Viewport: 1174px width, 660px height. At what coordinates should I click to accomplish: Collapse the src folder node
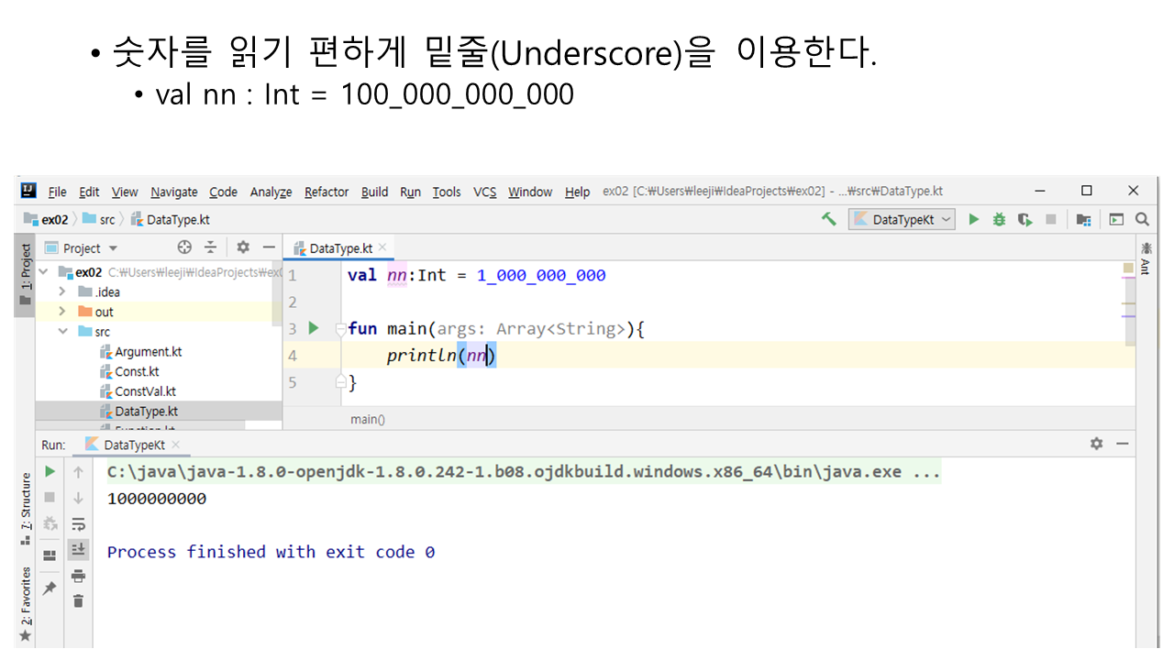[62, 332]
